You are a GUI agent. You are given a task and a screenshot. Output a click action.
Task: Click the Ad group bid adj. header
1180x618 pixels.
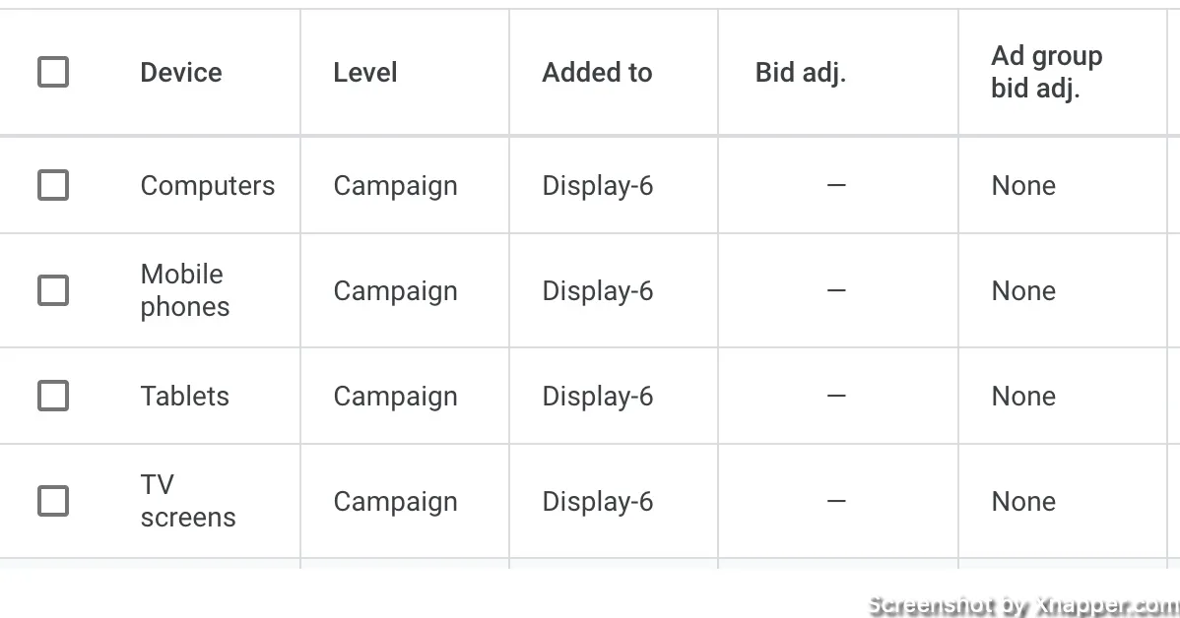click(x=1047, y=72)
